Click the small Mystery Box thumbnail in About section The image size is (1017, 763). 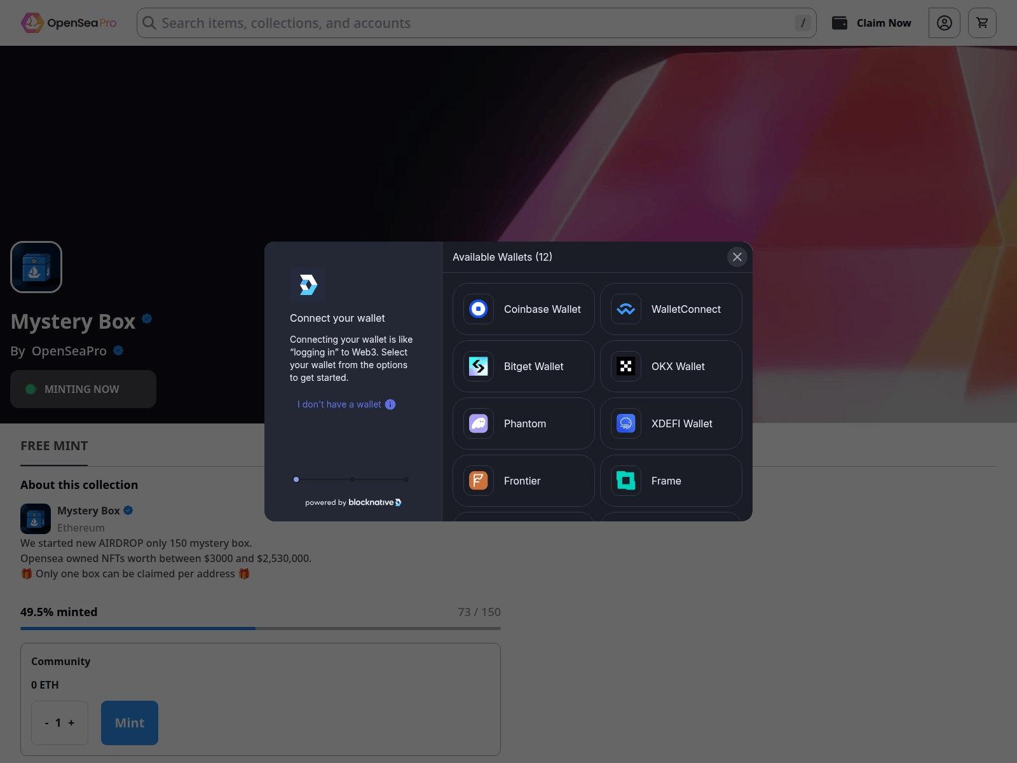pyautogui.click(x=36, y=519)
